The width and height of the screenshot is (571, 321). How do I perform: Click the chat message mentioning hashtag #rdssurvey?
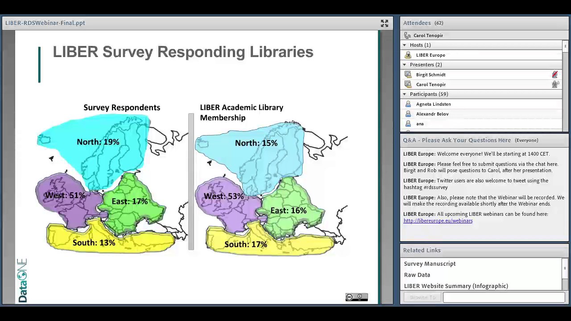(x=476, y=184)
